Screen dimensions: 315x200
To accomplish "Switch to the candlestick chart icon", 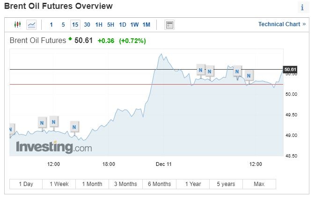I will (17, 25).
